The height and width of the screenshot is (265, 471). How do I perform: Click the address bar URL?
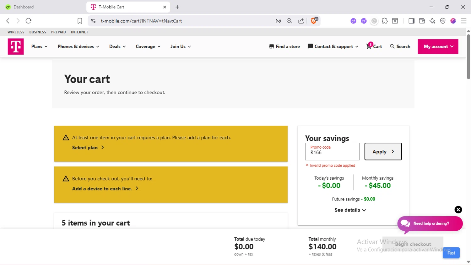coord(141,21)
